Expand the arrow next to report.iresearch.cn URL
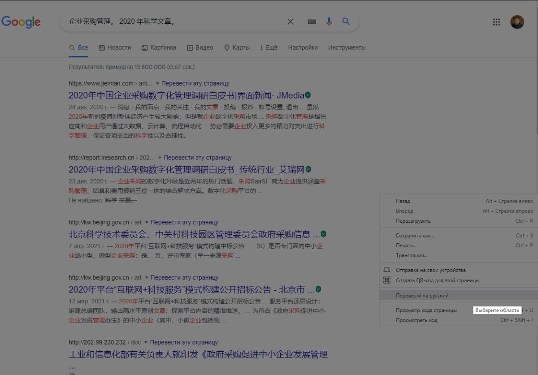This screenshot has height=375, width=538. click(160, 158)
